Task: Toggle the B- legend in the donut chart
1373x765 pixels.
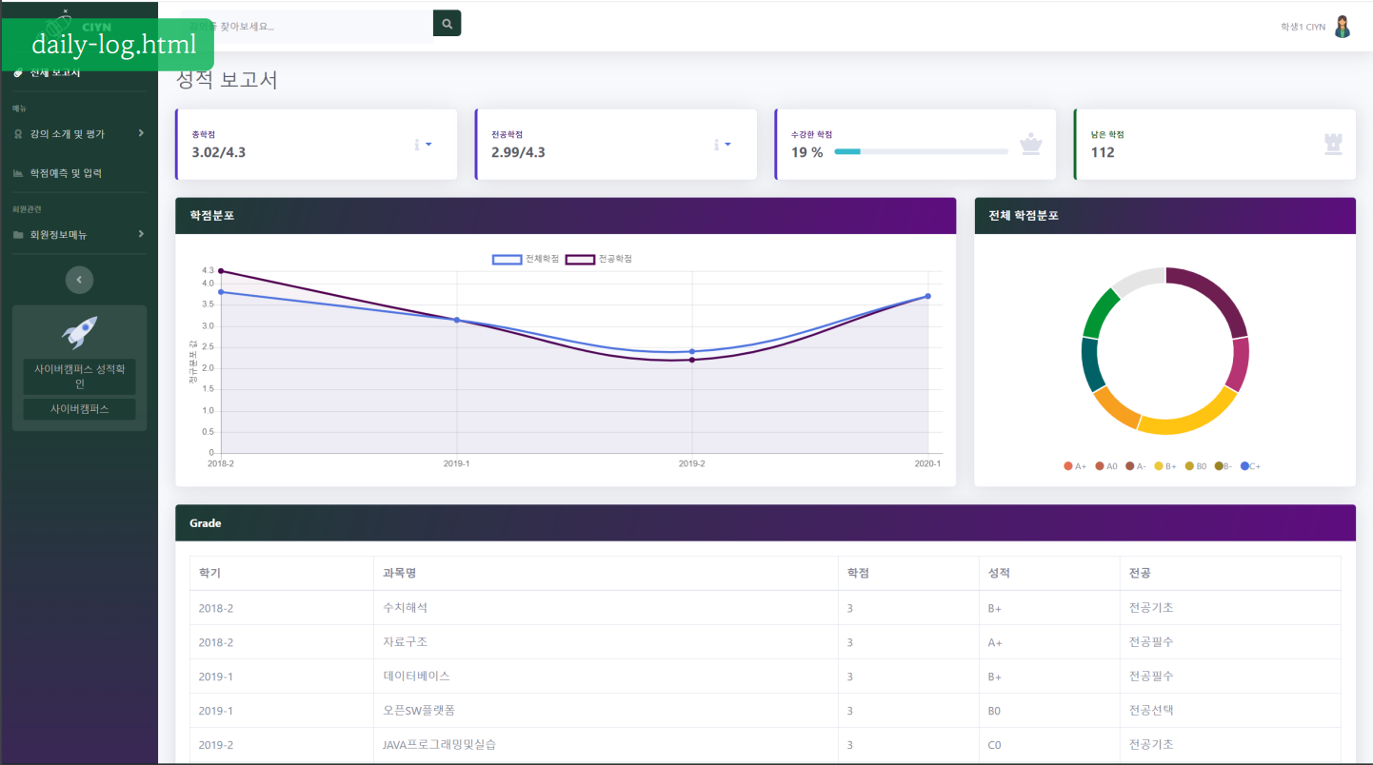Action: point(1224,466)
